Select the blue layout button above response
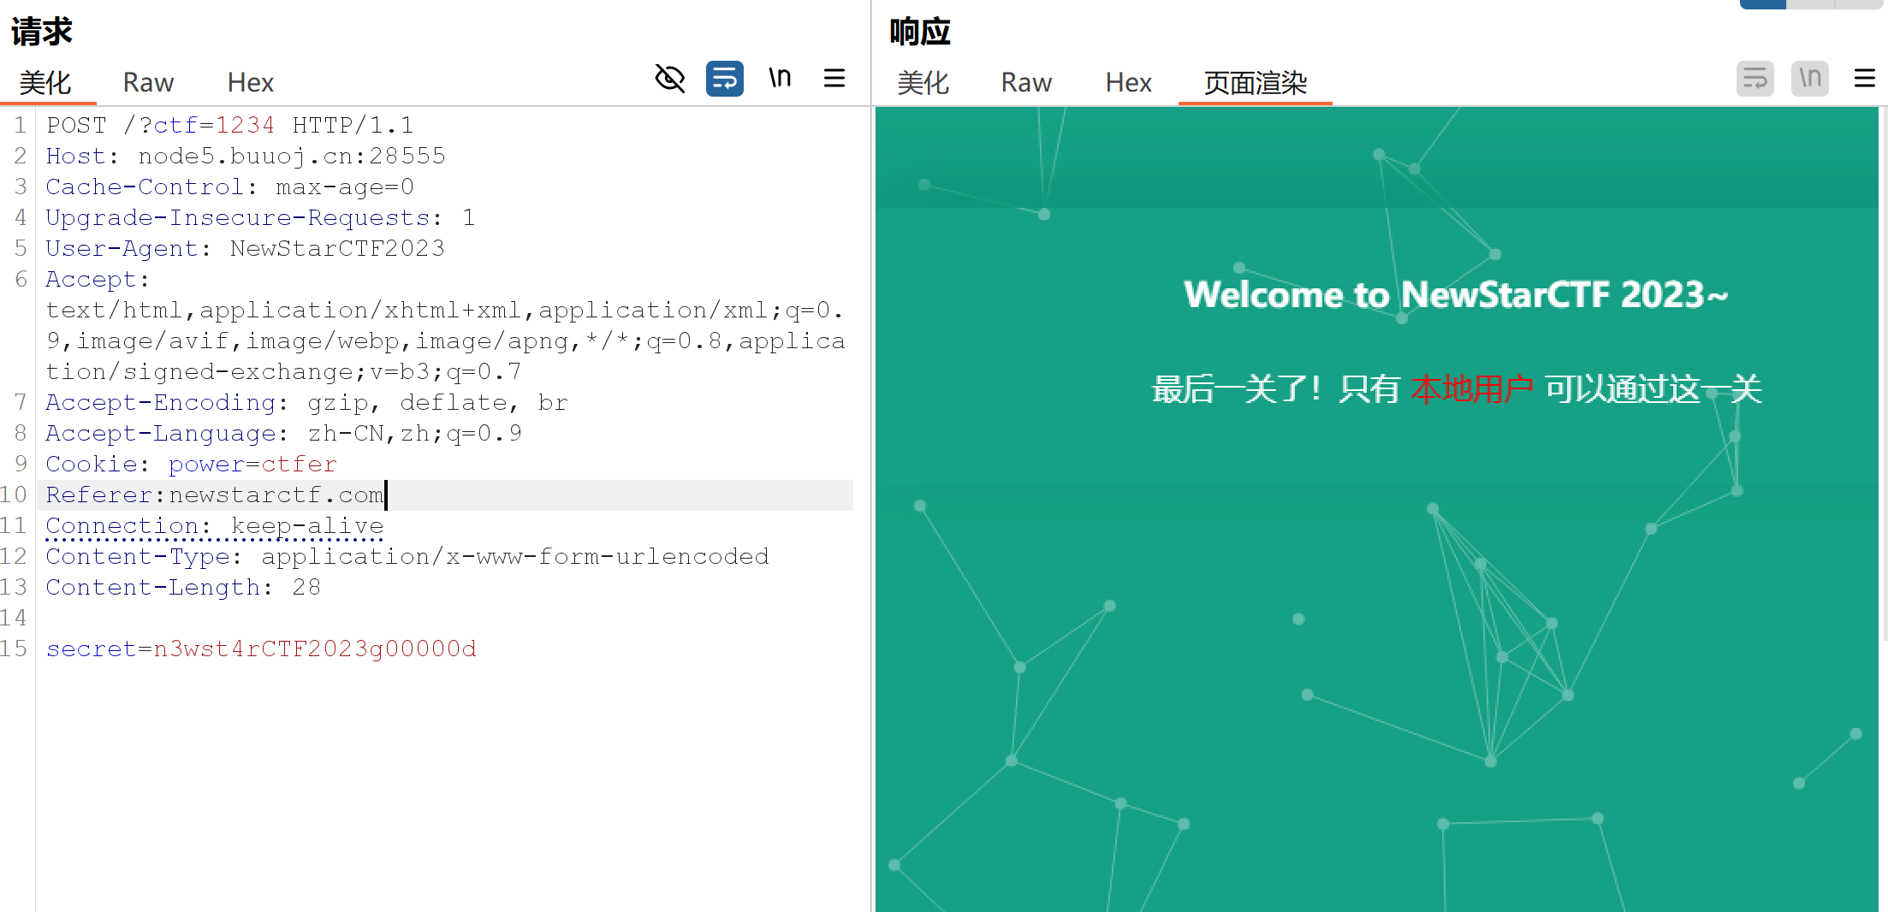Screen dimensions: 1888x912 (1762, 4)
